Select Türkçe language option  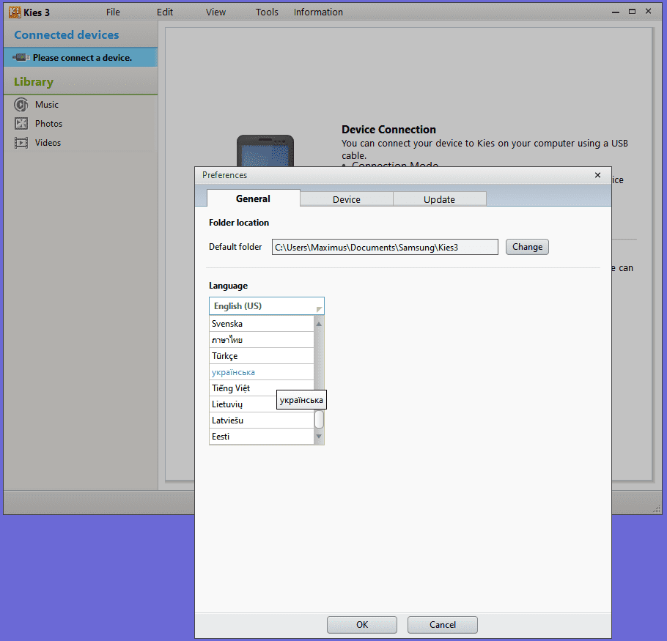262,356
